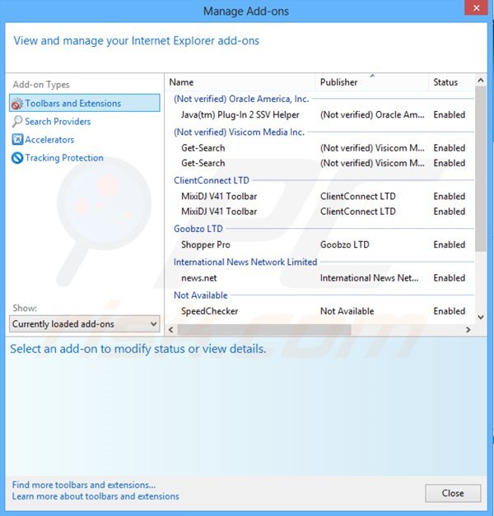Click the Not Available group header

tap(201, 295)
